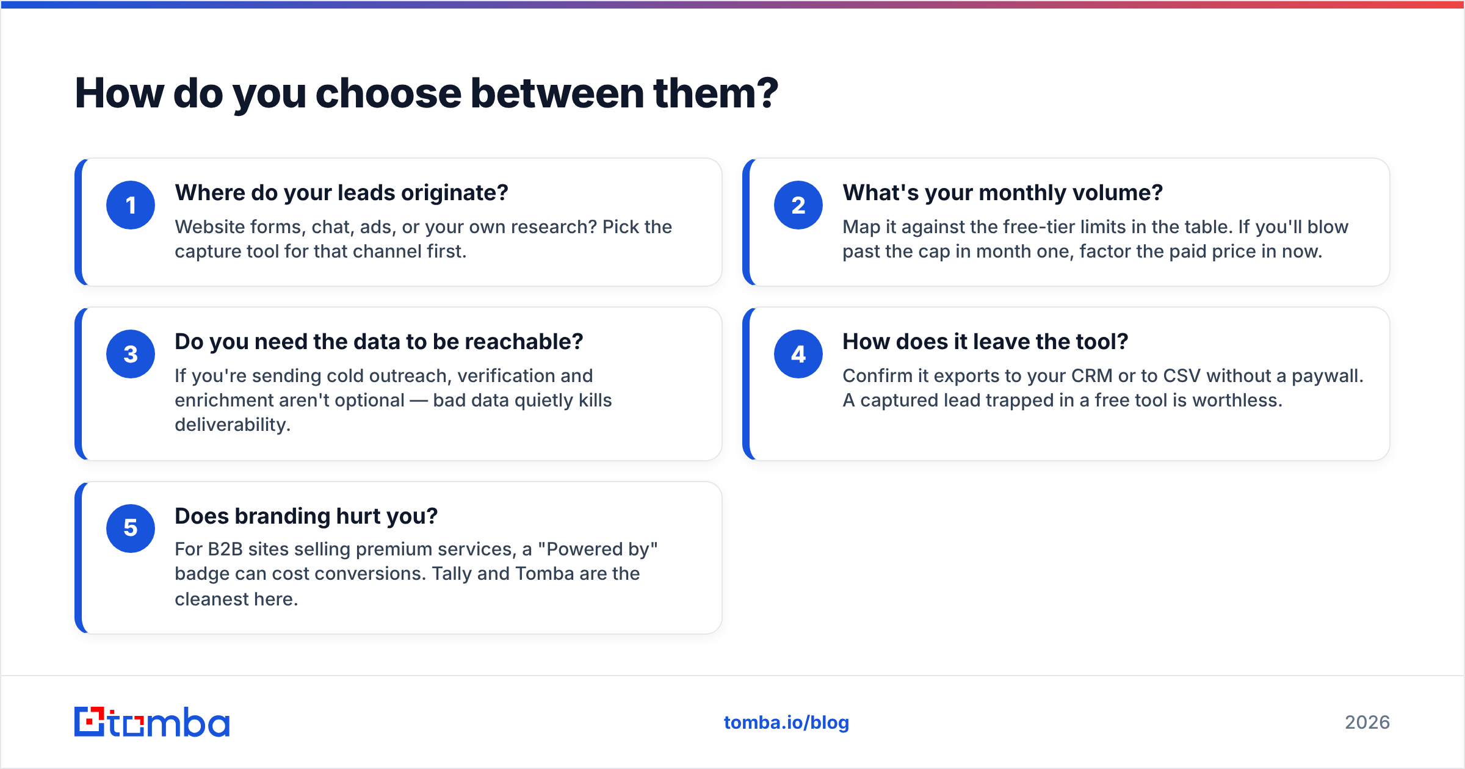Click the text about free-tier limits in the table
Viewport: 1465px width, 769px height.
pyautogui.click(x=1095, y=239)
